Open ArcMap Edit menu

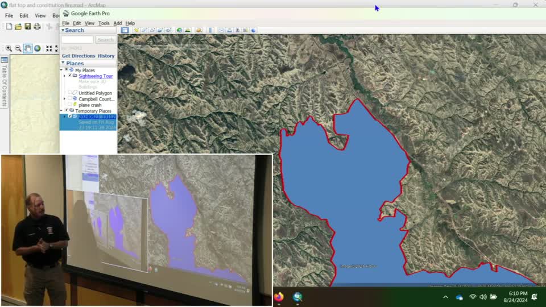[x=24, y=15]
